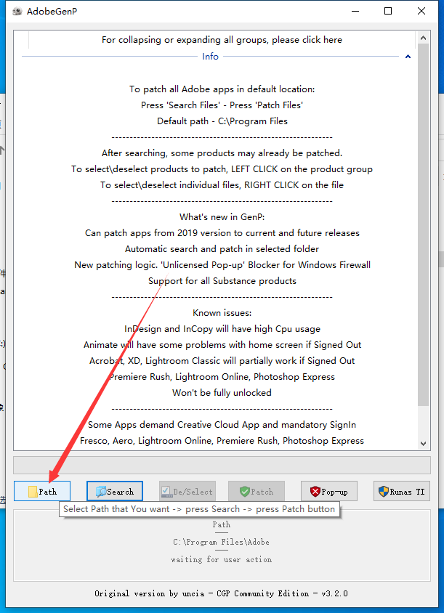Click the Info group header label

coord(210,57)
